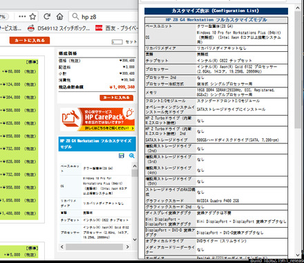
Task: Click インテル(R) C622 チップセット in Configuration List
Action: tap(224, 61)
